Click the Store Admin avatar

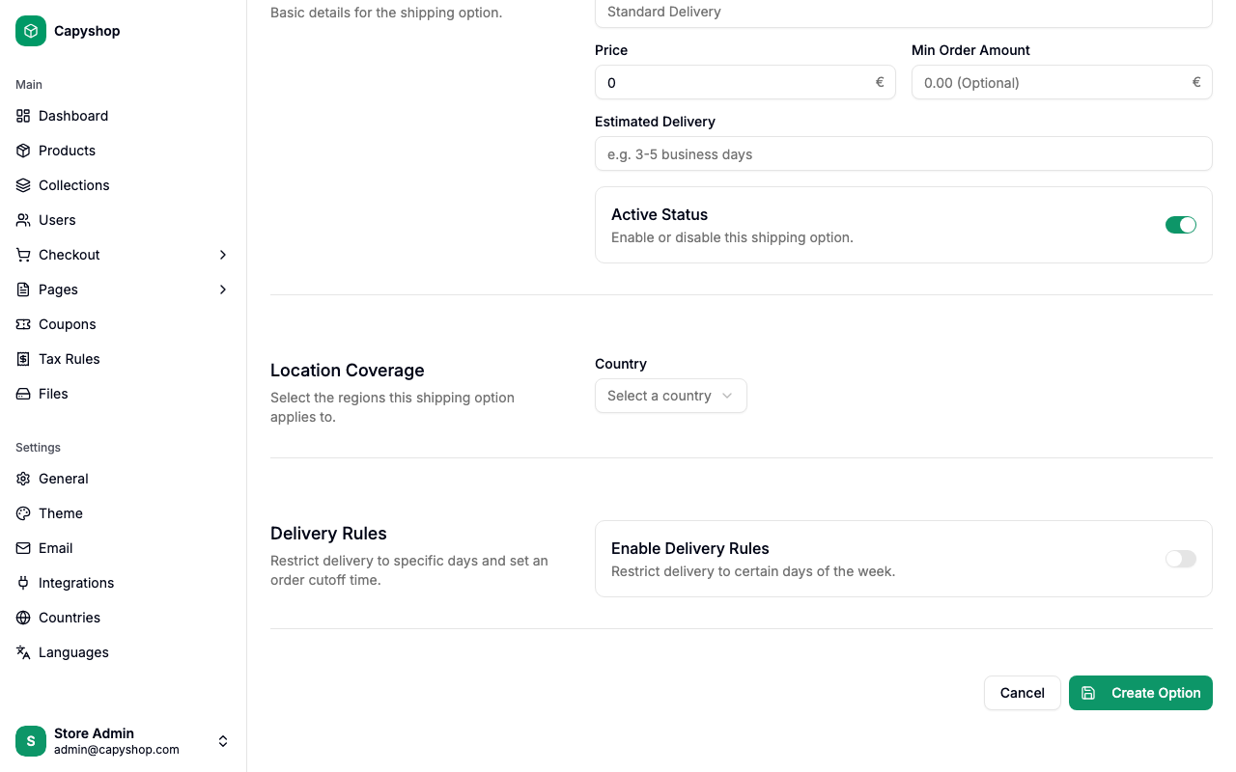coord(31,741)
